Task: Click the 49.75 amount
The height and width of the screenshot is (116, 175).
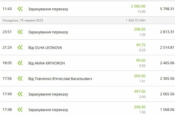Action: tap(141, 45)
